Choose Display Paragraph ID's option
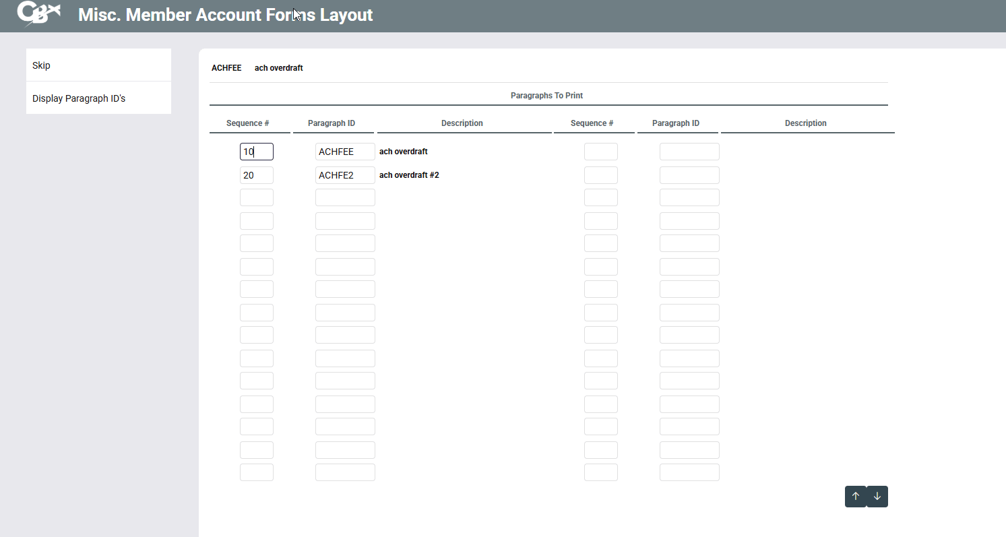The width and height of the screenshot is (1006, 537). pyautogui.click(x=98, y=98)
